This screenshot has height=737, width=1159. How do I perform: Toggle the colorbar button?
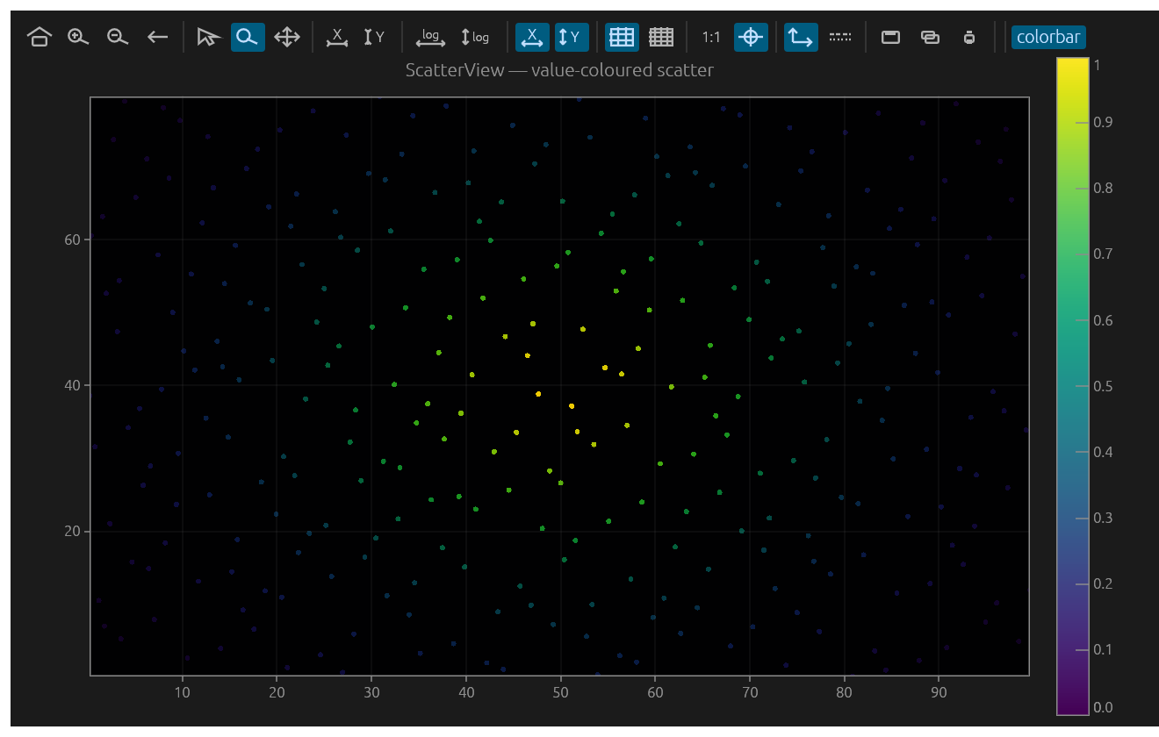click(1048, 37)
